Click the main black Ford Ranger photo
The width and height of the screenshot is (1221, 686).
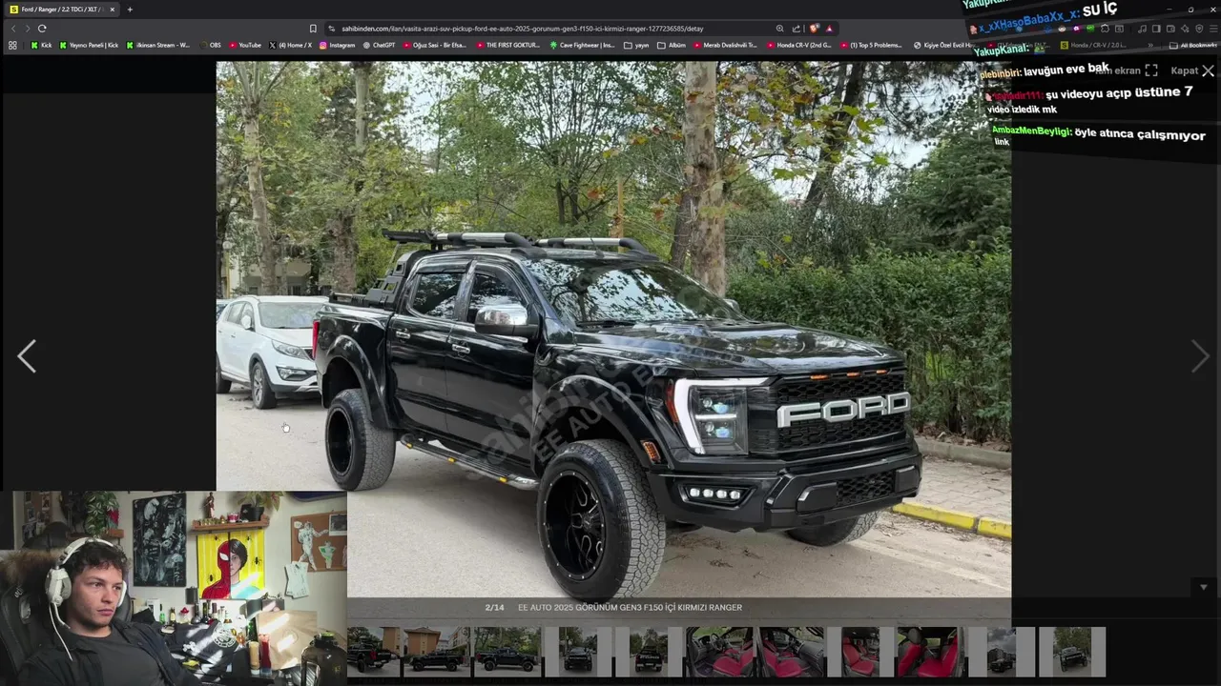[613, 329]
